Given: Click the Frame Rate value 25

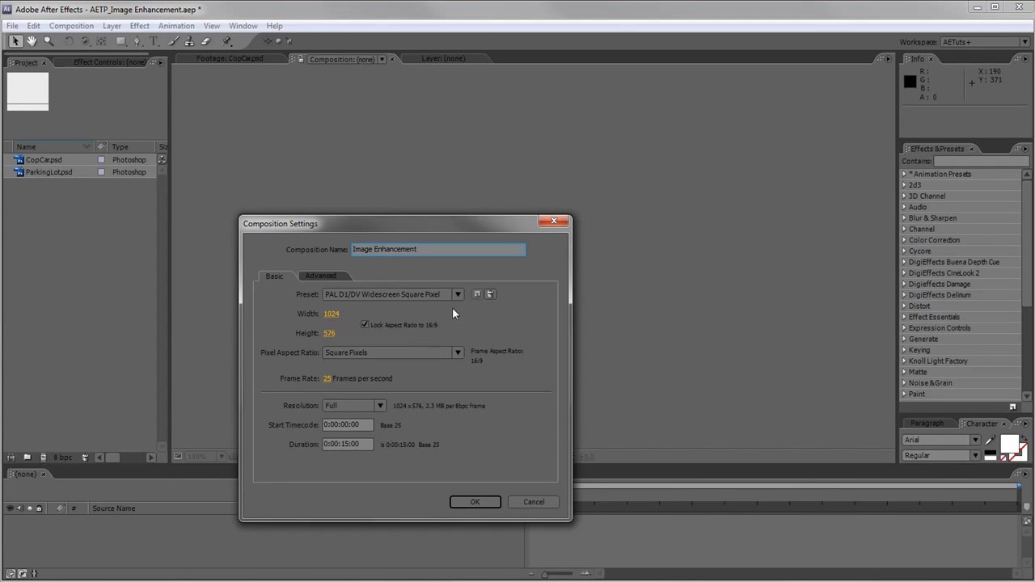Looking at the screenshot, I should (327, 378).
